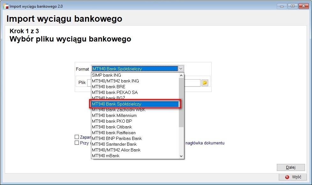Select MT940 bank Raiffeisen
This screenshot has width=312, height=185.
(135, 133)
